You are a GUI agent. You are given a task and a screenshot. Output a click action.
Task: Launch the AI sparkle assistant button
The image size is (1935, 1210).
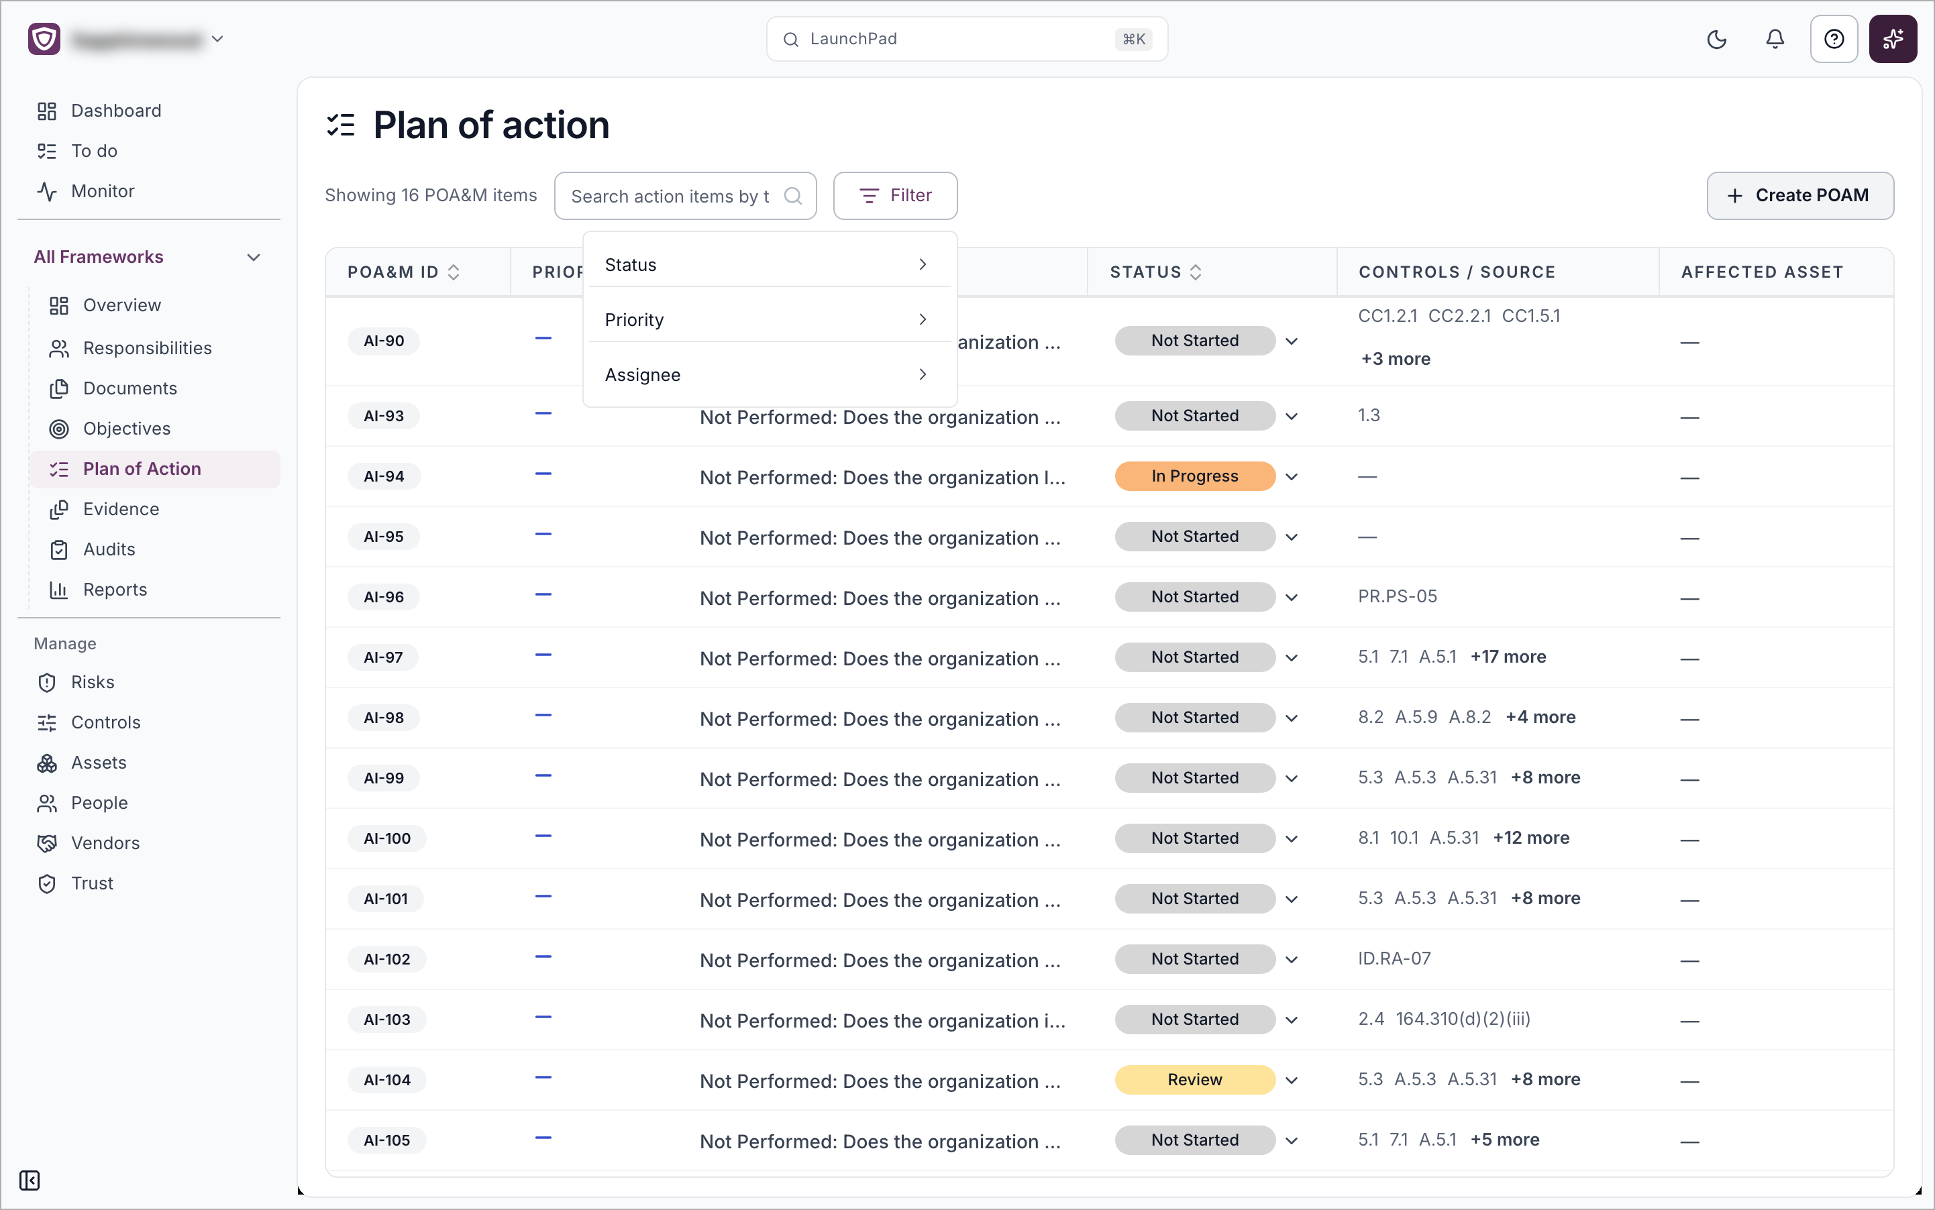1893,39
